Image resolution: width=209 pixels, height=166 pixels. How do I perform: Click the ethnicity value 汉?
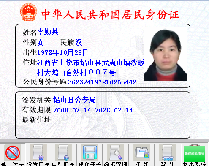tap(79, 42)
